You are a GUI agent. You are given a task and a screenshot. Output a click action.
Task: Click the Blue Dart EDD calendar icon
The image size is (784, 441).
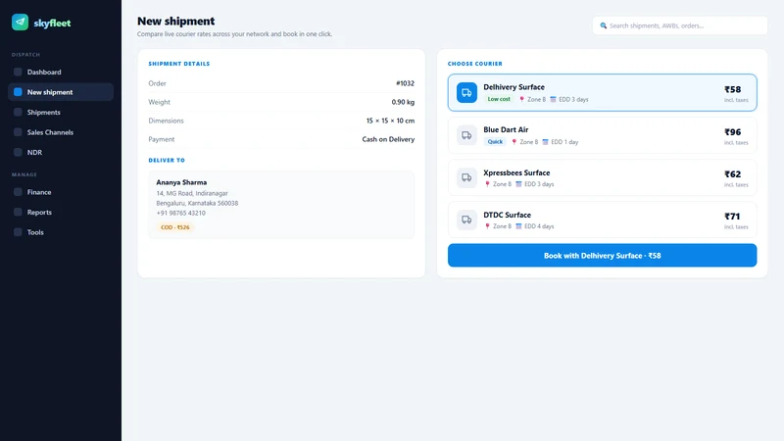(x=546, y=142)
